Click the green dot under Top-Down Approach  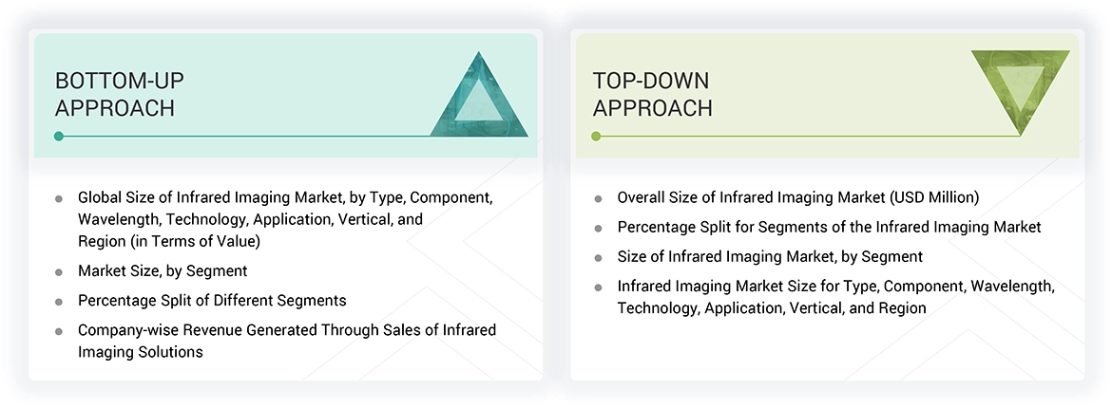click(596, 137)
